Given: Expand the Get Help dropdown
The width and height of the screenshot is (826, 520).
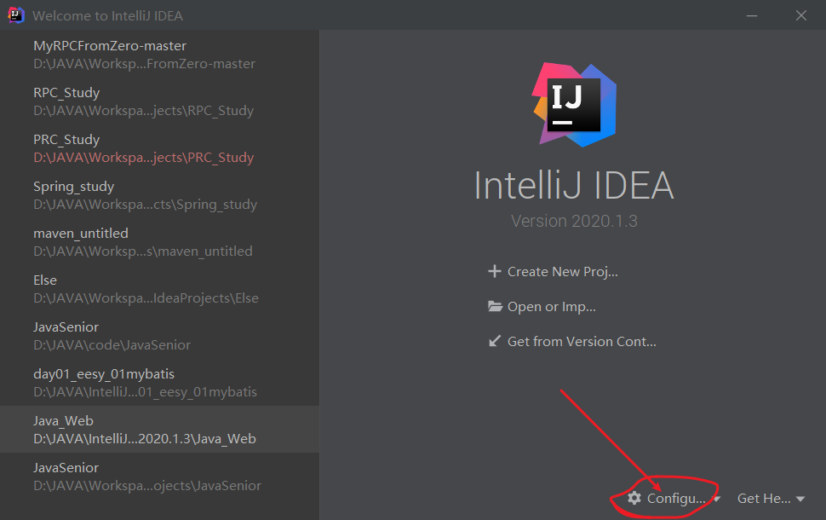Looking at the screenshot, I should [771, 499].
